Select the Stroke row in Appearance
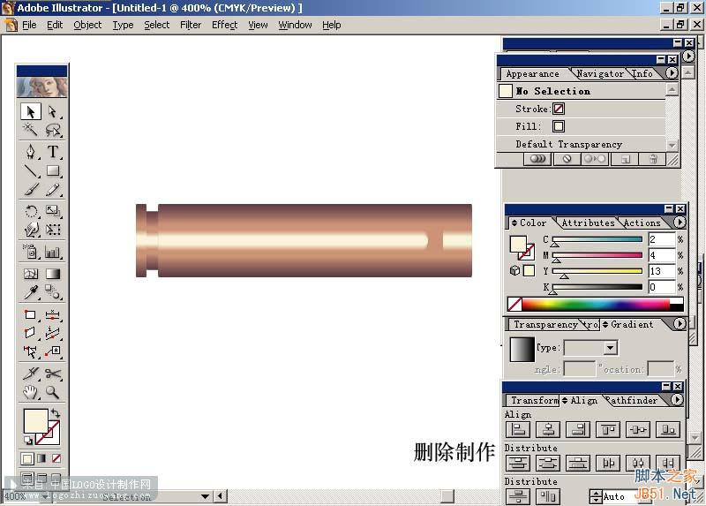706x506 pixels. point(582,109)
